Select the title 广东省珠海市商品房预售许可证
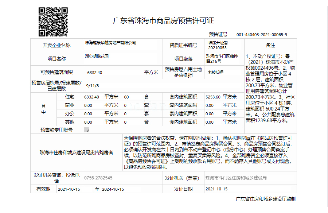 (164, 20)
